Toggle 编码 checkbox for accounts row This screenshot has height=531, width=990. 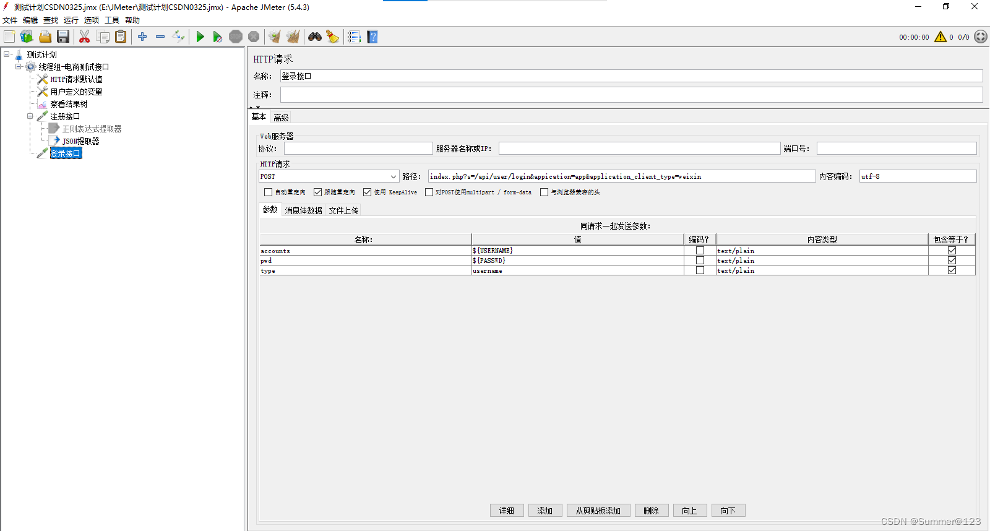pos(700,251)
